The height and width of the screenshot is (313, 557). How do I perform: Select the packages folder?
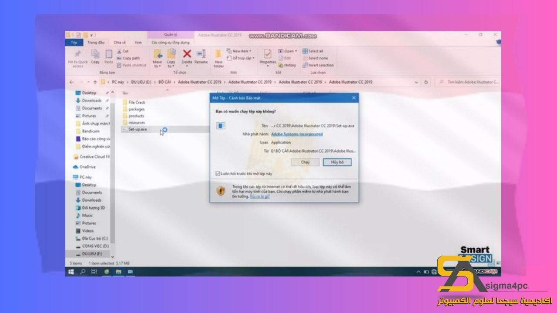pos(133,109)
